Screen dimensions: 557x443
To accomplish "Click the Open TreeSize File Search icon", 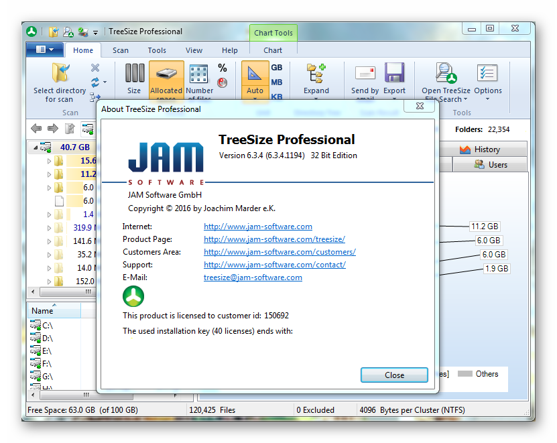I will [x=446, y=73].
